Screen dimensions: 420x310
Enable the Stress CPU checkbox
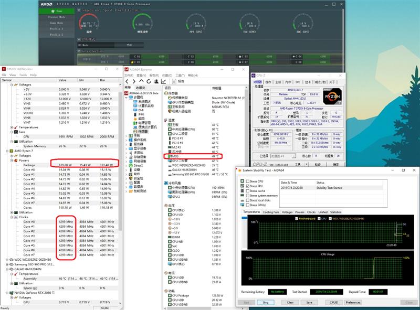248,181
